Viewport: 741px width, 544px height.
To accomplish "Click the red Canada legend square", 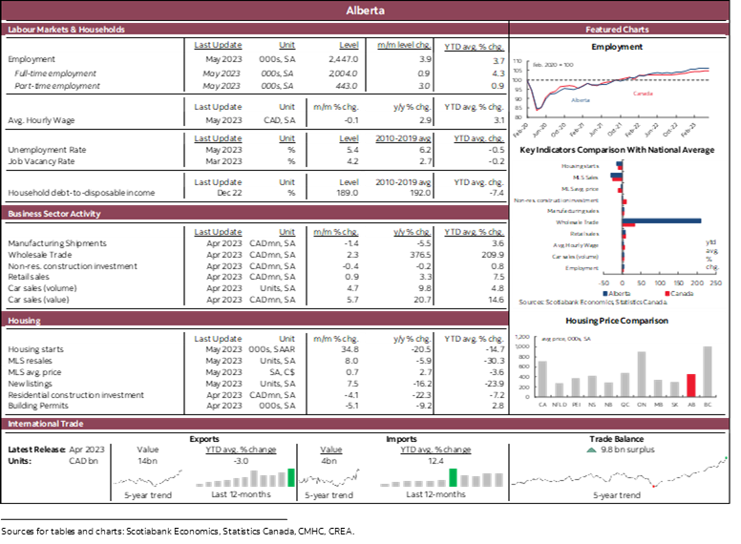I will 665,293.
